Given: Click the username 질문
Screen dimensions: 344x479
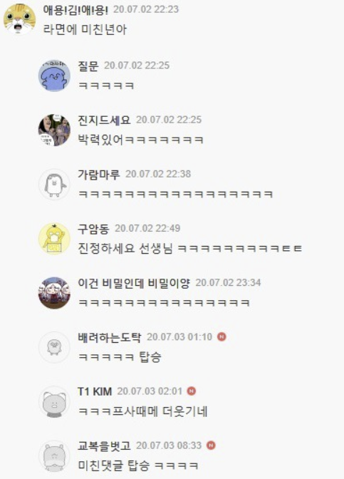Looking at the screenshot, I should (88, 66).
